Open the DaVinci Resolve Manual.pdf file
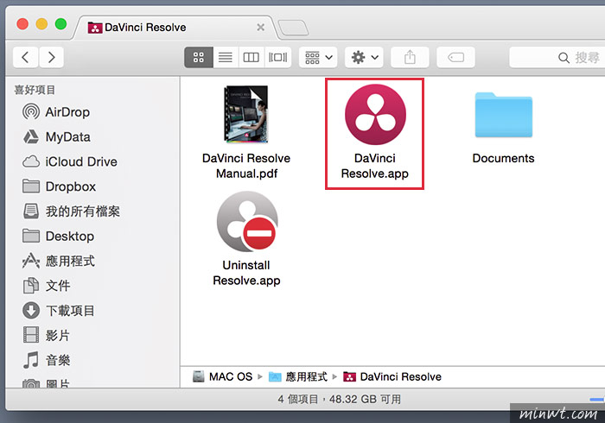 [x=246, y=114]
